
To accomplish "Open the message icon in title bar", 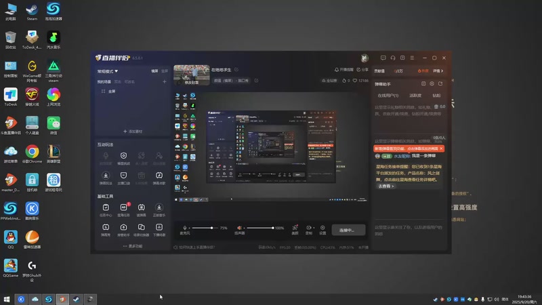I will pyautogui.click(x=383, y=58).
